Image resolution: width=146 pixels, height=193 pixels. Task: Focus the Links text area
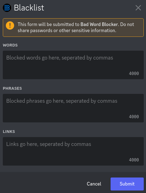(73, 151)
